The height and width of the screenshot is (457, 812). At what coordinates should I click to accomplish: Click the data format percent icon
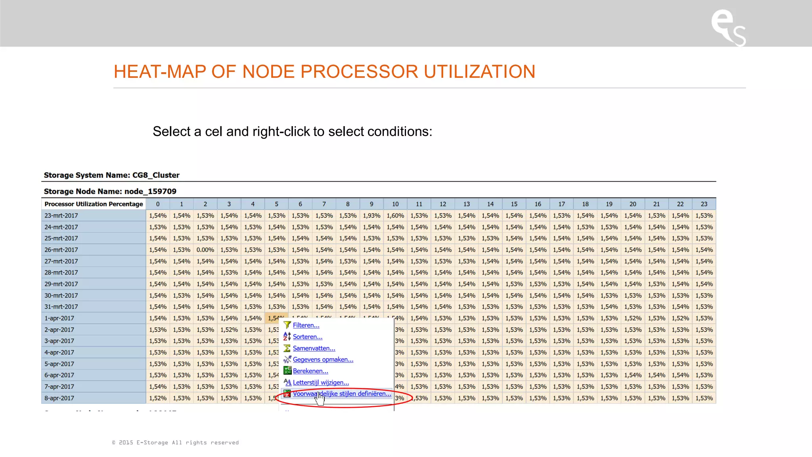coord(287,359)
